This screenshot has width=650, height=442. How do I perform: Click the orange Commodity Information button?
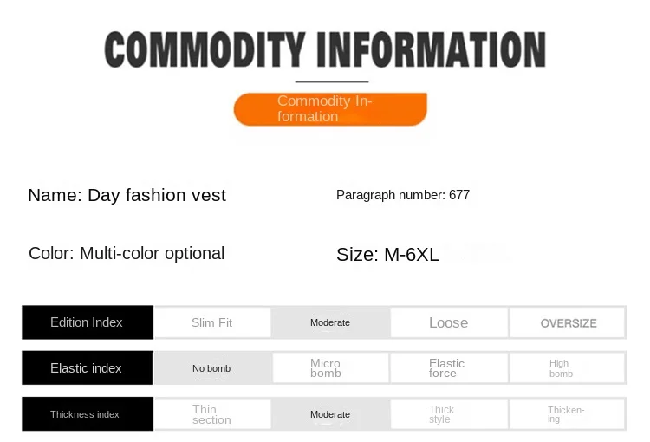330,109
